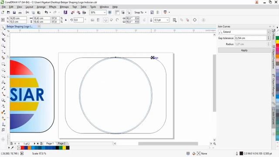Viewport: 279px width, 157px height.
Task: Open the Object Manager docker tab
Action: tap(273, 85)
